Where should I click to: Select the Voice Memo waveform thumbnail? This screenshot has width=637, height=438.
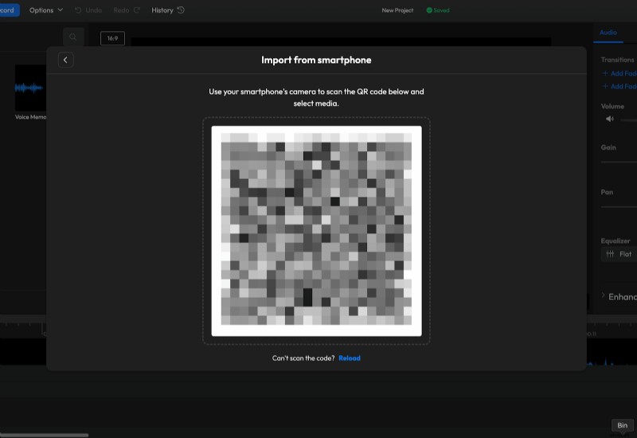click(x=30, y=88)
